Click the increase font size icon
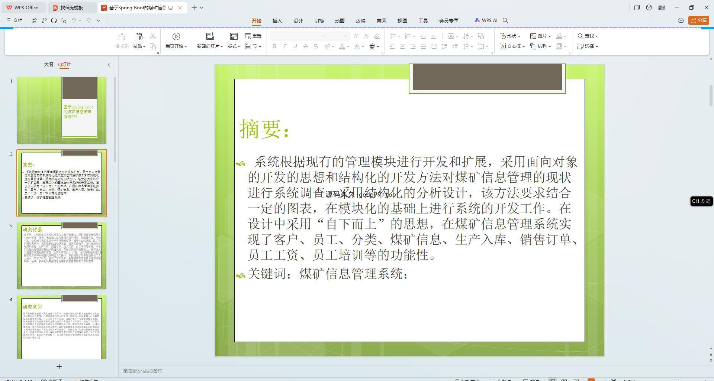The width and height of the screenshot is (714, 381). pos(356,36)
